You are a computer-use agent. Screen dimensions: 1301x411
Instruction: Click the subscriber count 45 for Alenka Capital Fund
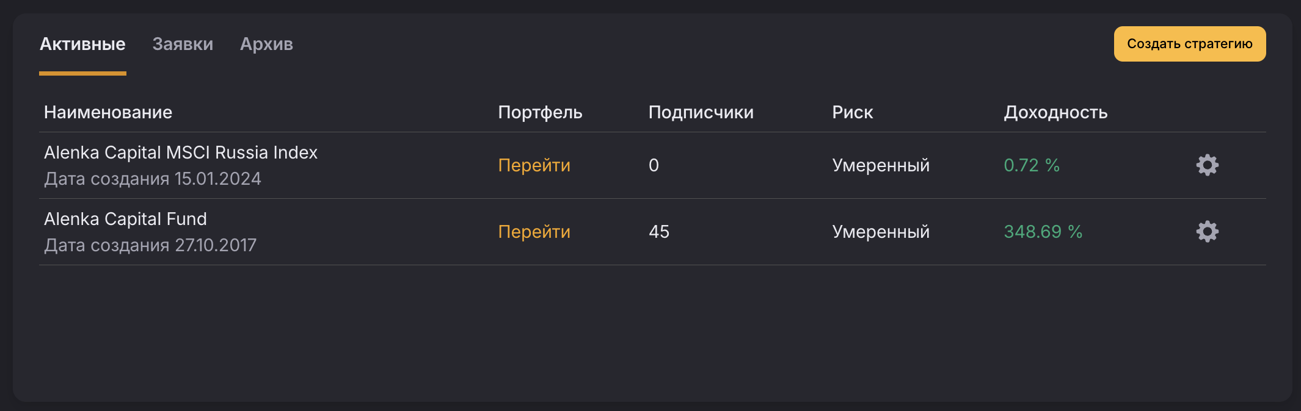click(x=659, y=232)
